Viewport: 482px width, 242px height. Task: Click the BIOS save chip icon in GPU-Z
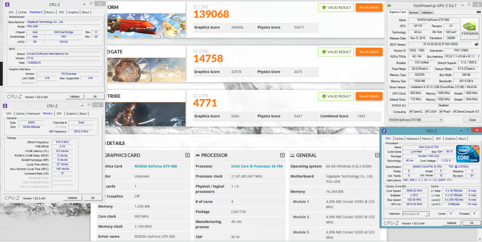pyautogui.click(x=476, y=44)
